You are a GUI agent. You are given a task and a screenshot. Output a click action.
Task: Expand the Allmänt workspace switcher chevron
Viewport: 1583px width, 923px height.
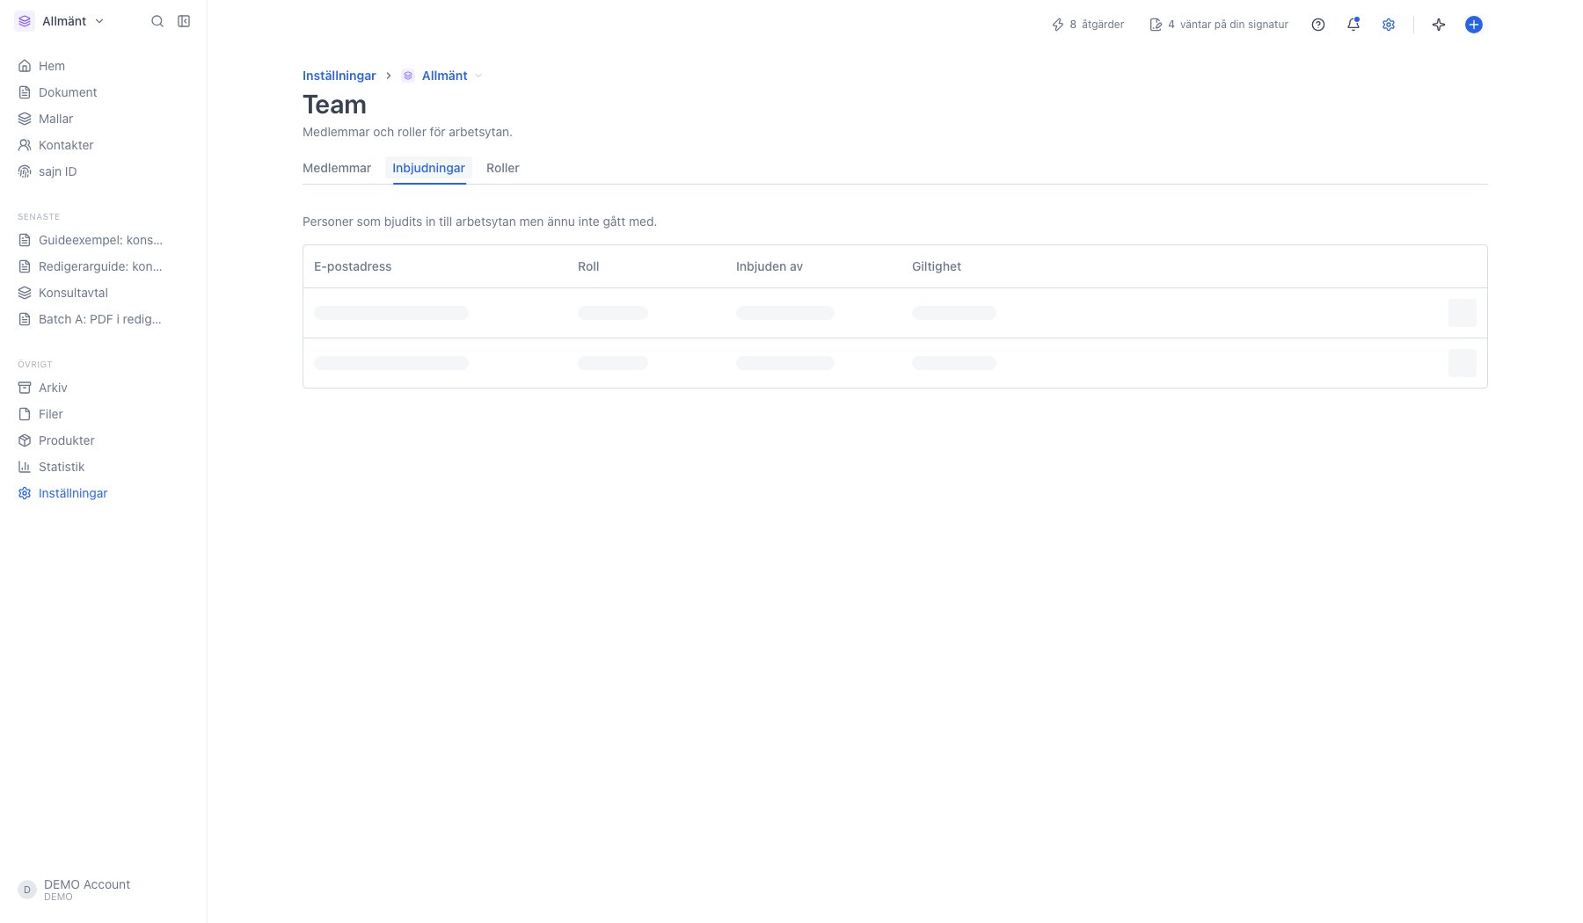coord(99,21)
